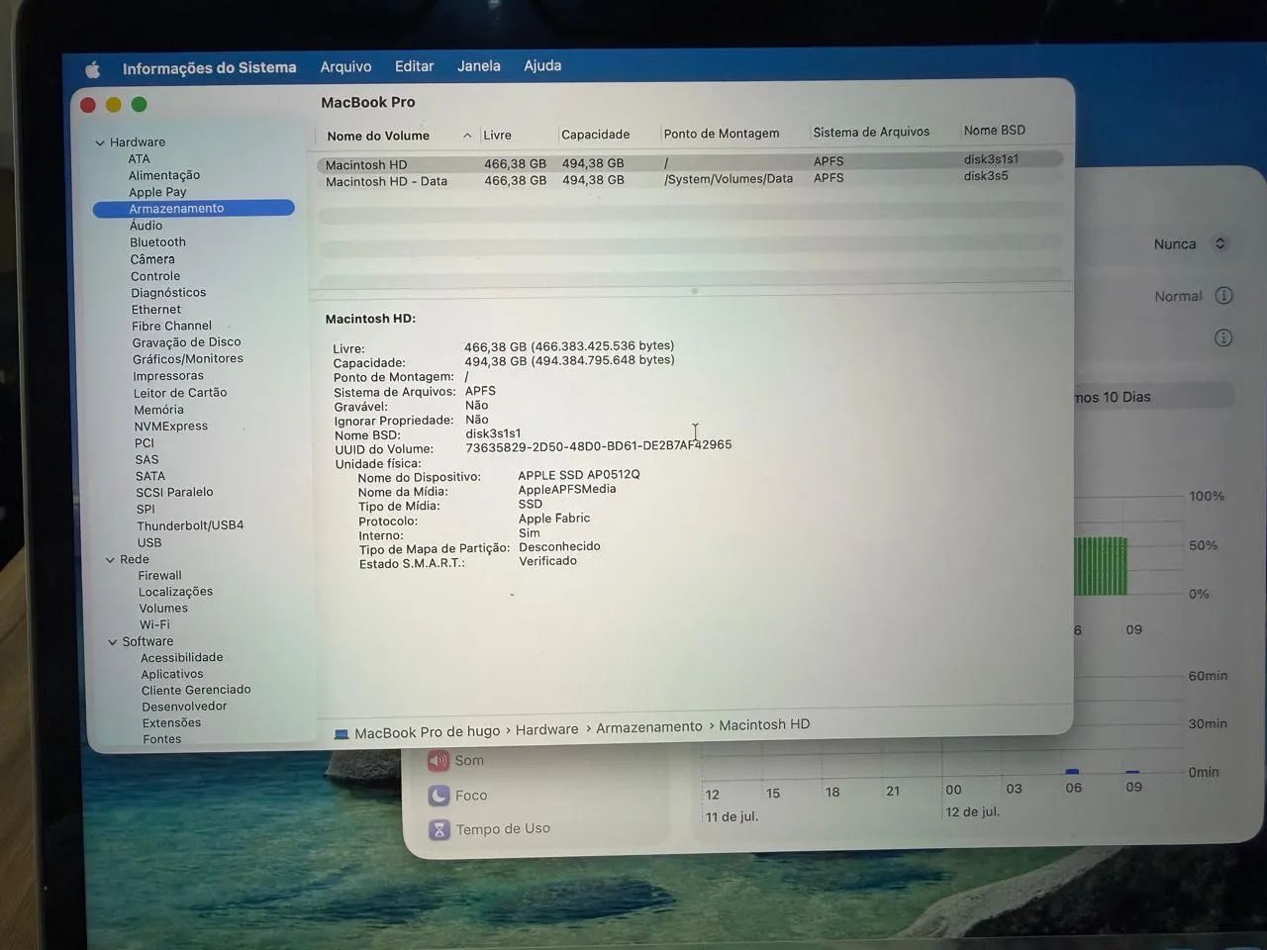Select USB in the sidebar
The width and height of the screenshot is (1267, 950).
(149, 543)
